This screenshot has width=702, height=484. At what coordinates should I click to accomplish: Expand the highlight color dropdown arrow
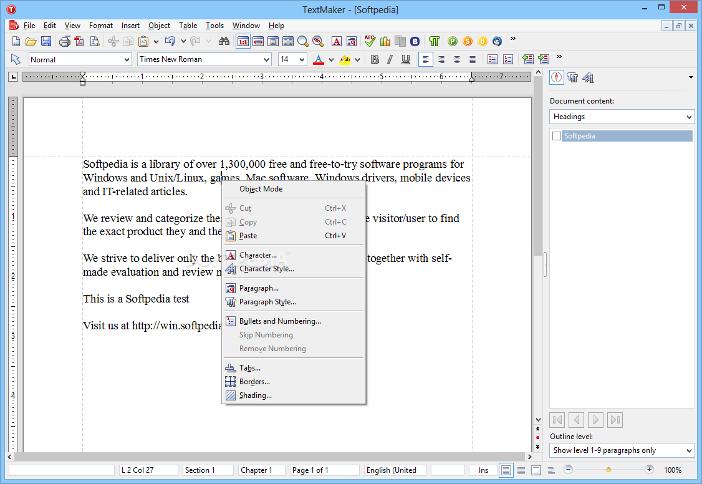click(357, 59)
